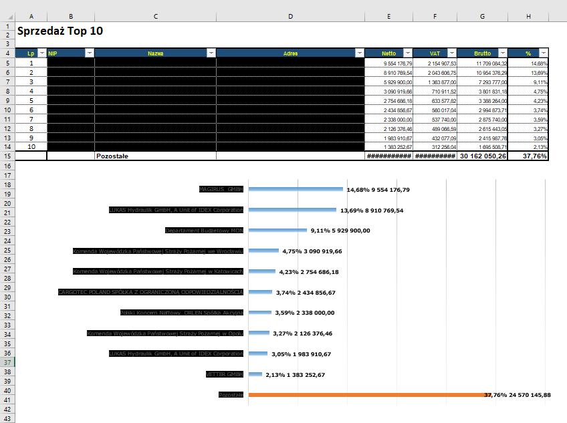Image resolution: width=567 pixels, height=423 pixels.
Task: Click the percent cell 14,68%
Action: pyautogui.click(x=528, y=63)
